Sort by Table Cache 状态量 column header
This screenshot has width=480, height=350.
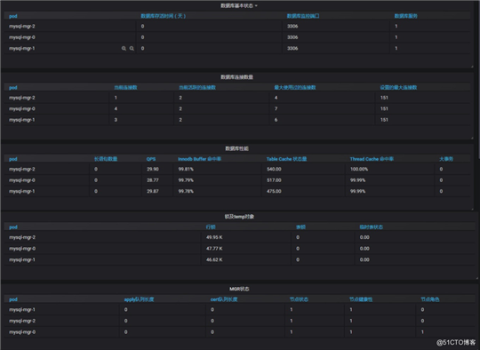coord(286,159)
